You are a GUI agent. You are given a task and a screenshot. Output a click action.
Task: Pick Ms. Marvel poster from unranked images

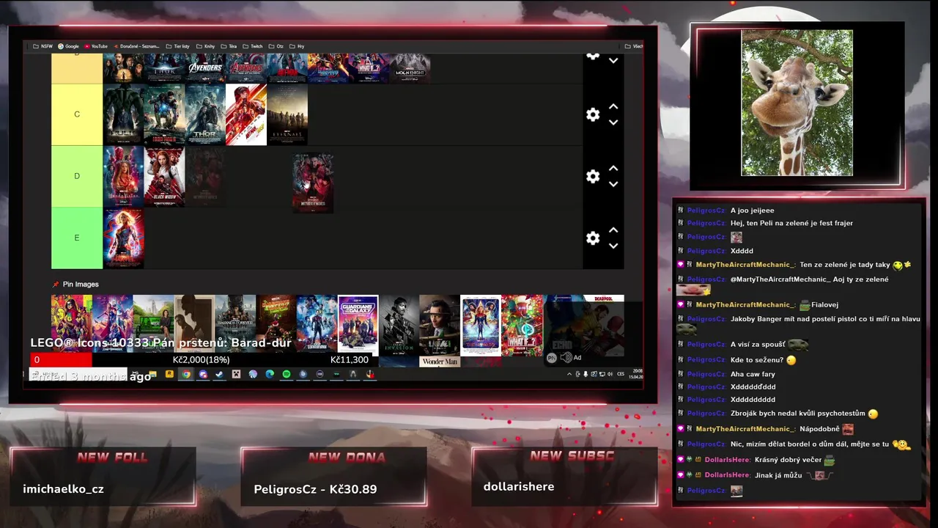(72, 325)
